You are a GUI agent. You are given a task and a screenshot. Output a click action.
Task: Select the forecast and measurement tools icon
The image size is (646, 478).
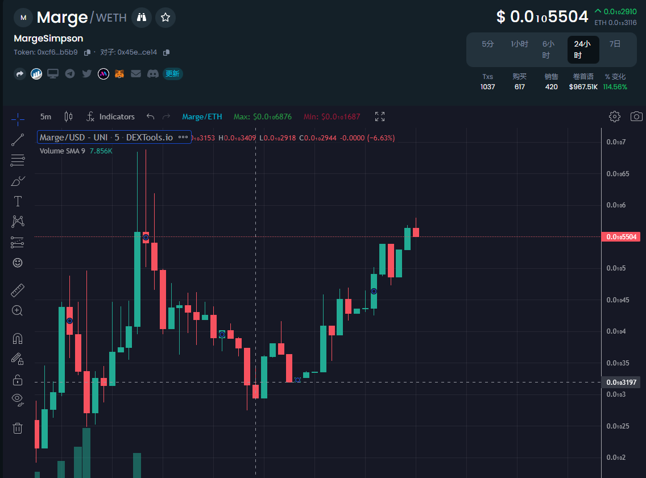point(18,242)
